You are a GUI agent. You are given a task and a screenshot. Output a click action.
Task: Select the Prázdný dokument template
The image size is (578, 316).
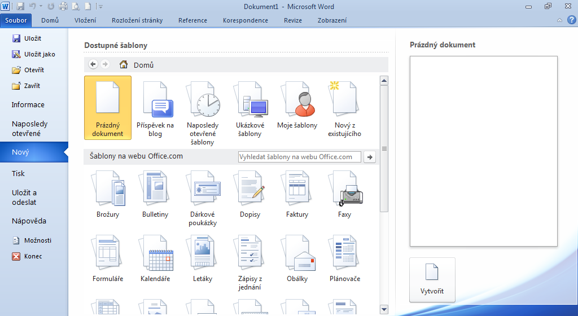pyautogui.click(x=108, y=108)
